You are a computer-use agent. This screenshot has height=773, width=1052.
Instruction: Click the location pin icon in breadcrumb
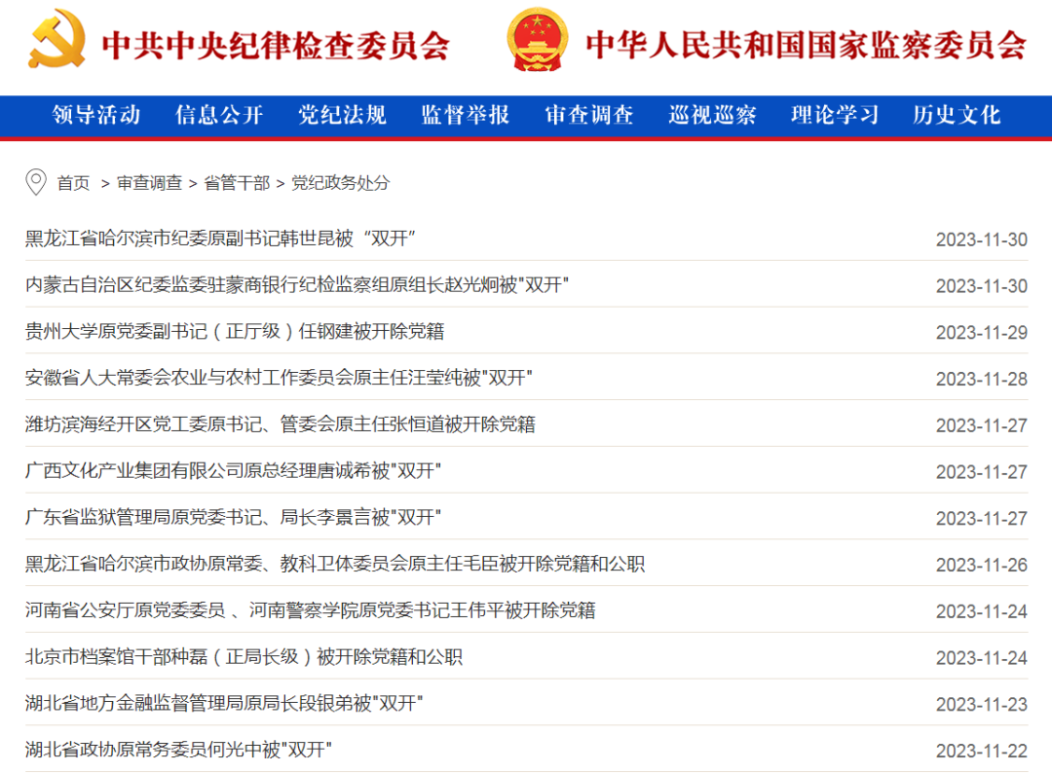tap(36, 182)
